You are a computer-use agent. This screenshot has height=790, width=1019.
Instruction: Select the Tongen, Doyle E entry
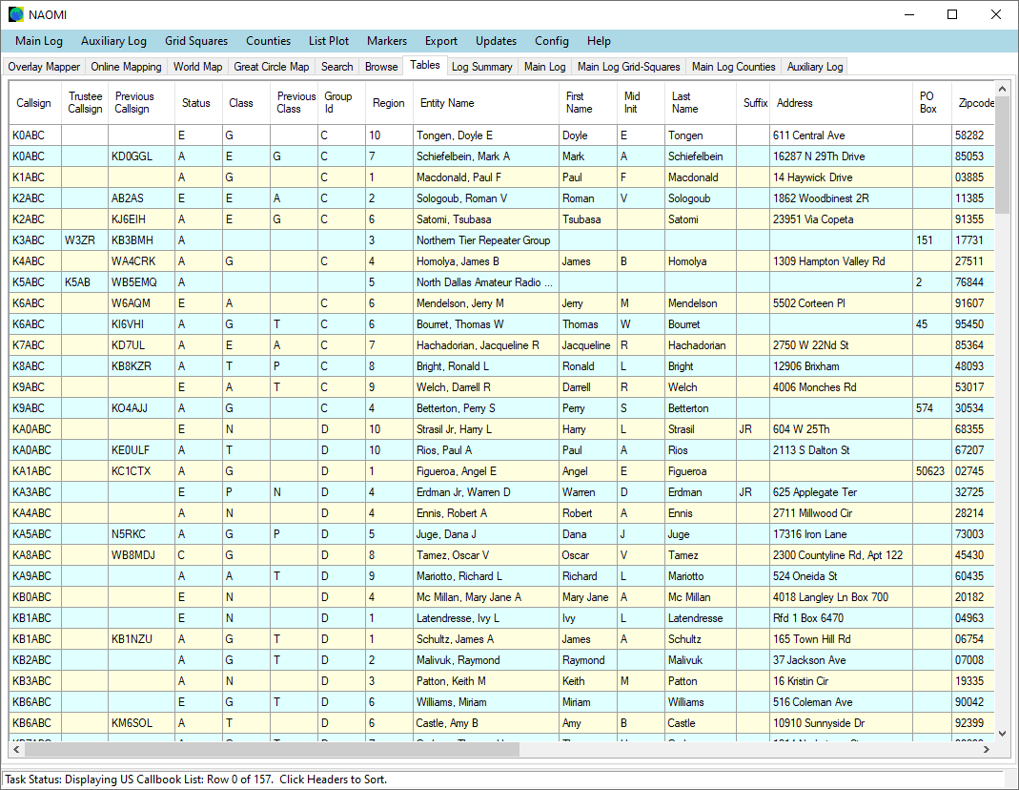coord(486,135)
